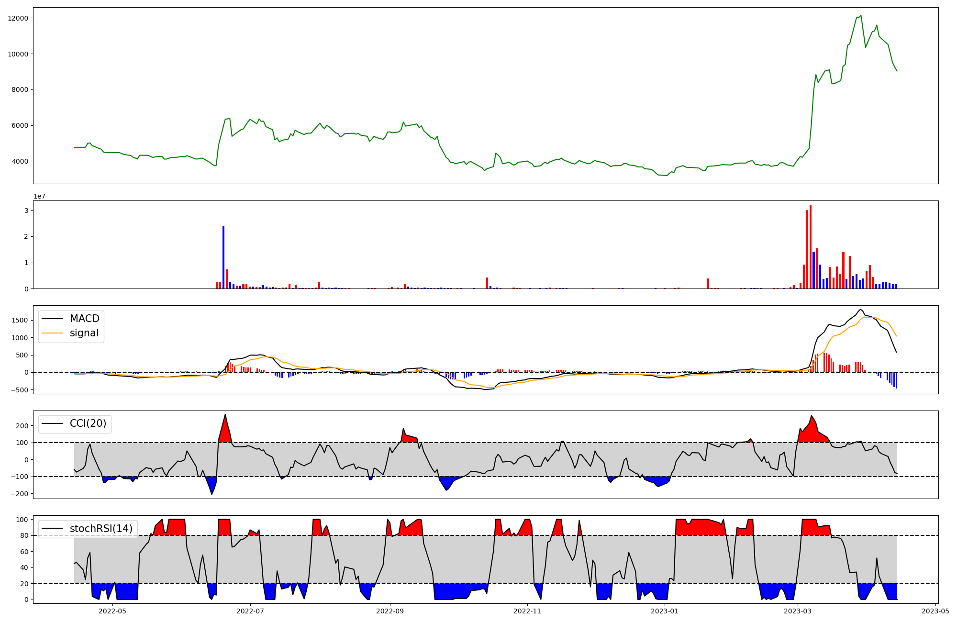Click the black MACD line sample in legend

click(x=52, y=319)
